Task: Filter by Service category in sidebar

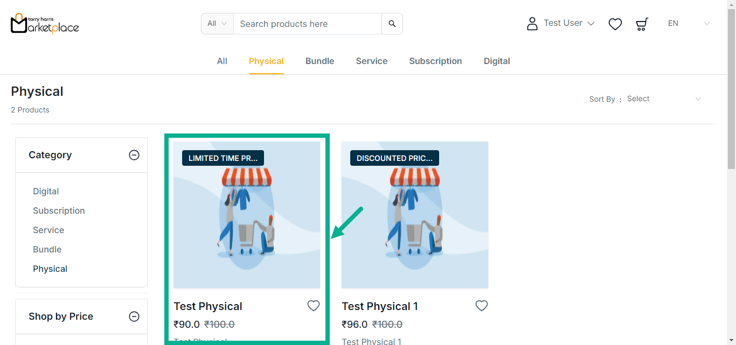Action: pos(48,230)
